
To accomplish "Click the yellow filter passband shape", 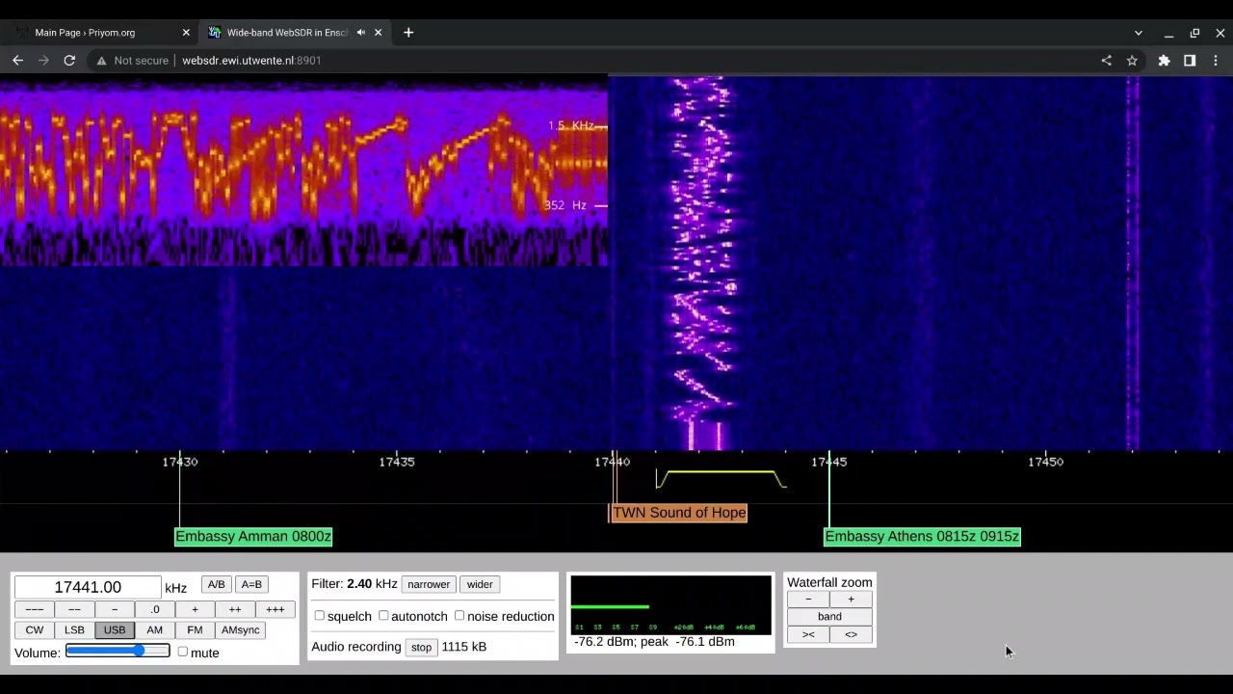I will coord(721,478).
